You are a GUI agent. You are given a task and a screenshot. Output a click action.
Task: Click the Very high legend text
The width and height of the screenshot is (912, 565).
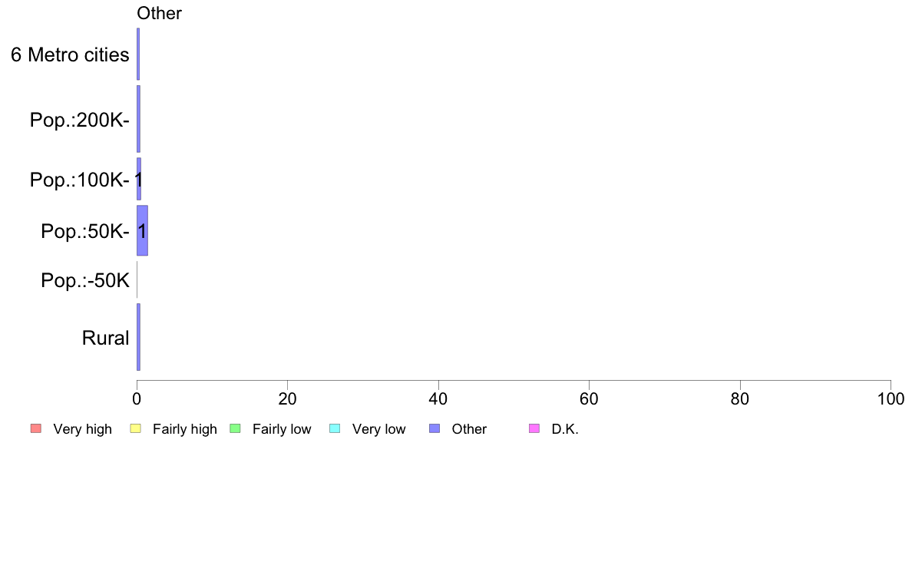click(x=83, y=429)
